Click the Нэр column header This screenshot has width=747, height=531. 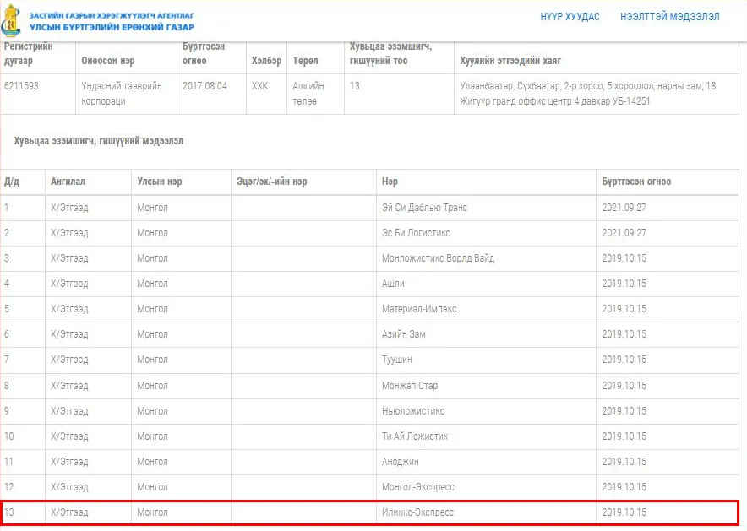(390, 182)
